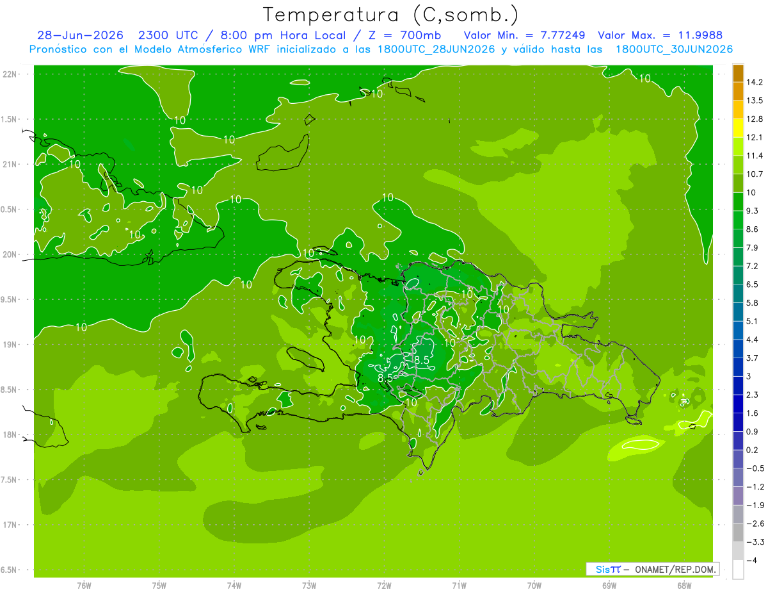Click the 20N latitude axis label
This screenshot has height=594, width=768.
click(x=10, y=254)
